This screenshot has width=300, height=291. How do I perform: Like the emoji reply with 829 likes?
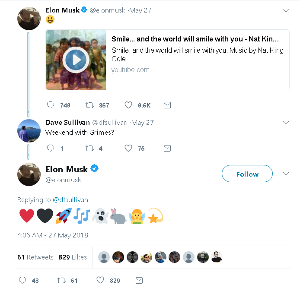coord(100,280)
